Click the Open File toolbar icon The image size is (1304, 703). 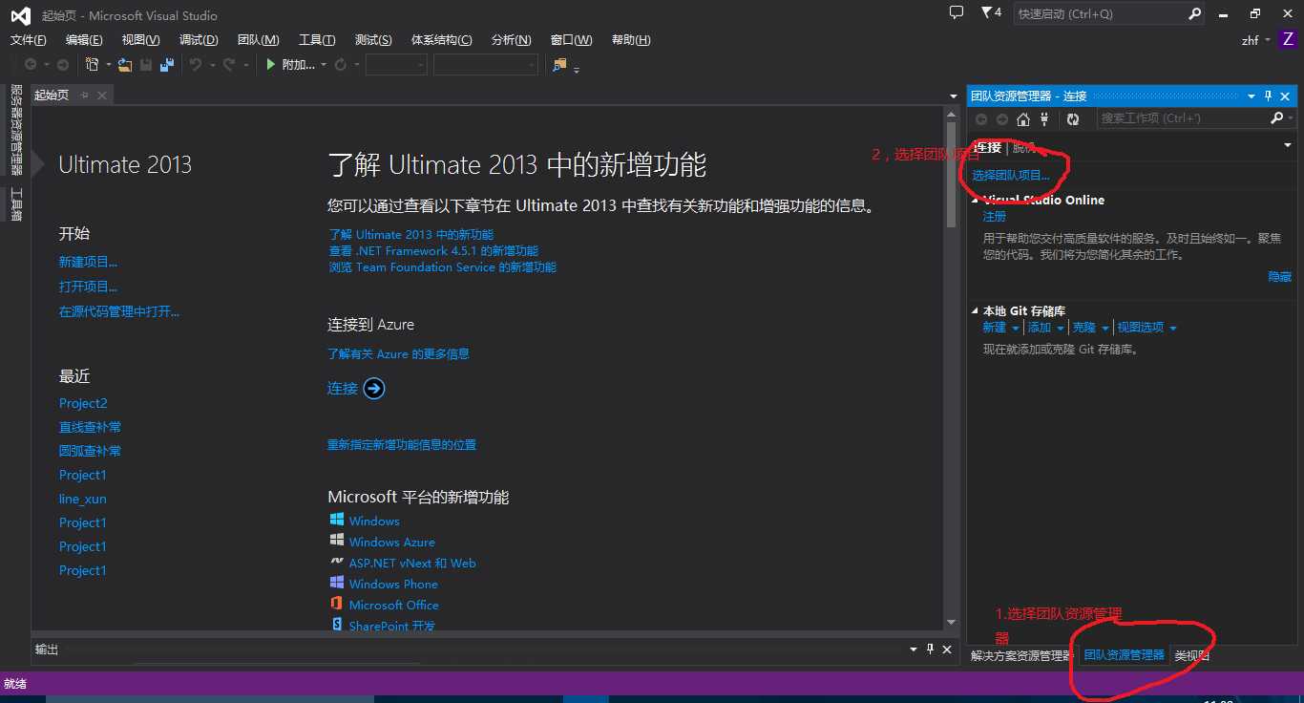(x=124, y=65)
